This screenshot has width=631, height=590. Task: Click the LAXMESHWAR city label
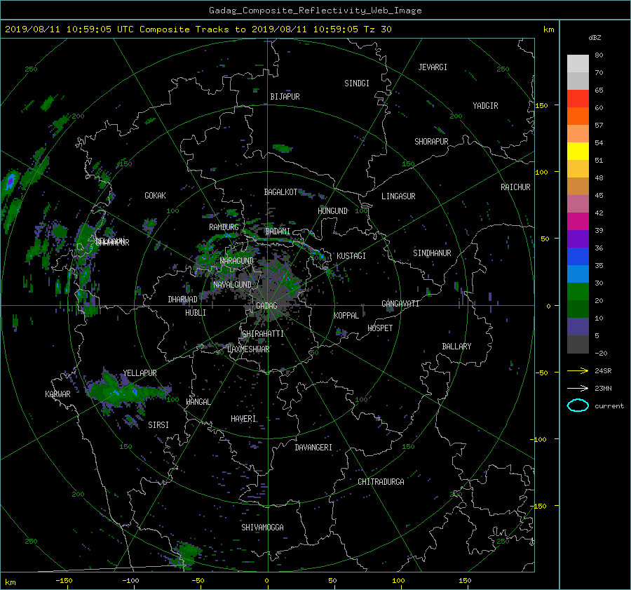248,349
